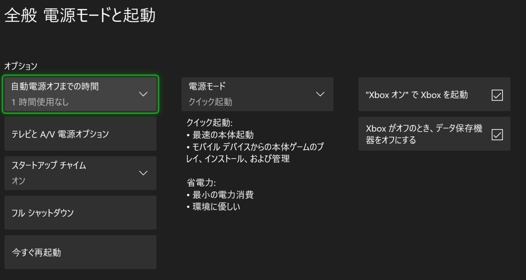Viewport: 526px width, 280px height.
Task: Click the chevron icon in 電源モード
Action: coord(320,94)
